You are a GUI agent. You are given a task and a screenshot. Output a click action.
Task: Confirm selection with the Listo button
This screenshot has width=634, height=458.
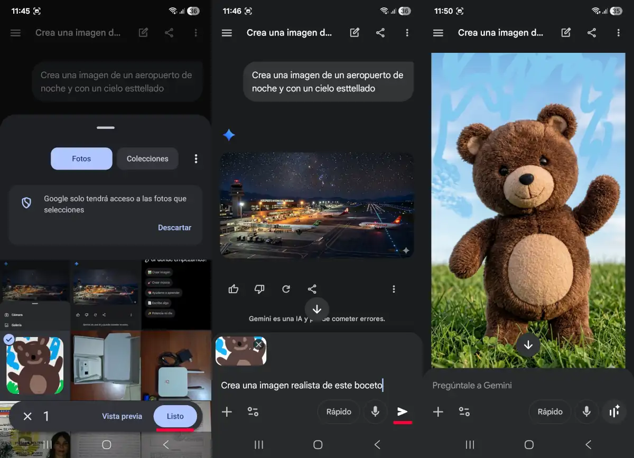point(175,416)
